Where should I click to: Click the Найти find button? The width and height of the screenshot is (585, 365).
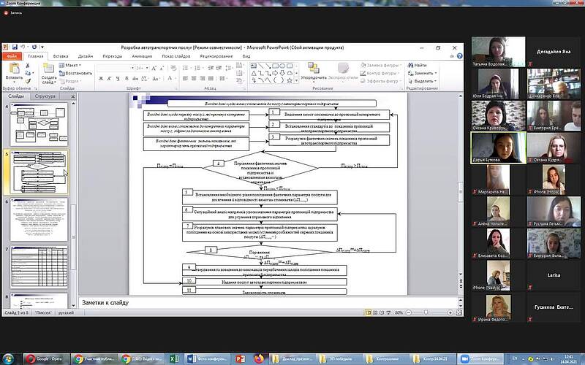pos(417,65)
